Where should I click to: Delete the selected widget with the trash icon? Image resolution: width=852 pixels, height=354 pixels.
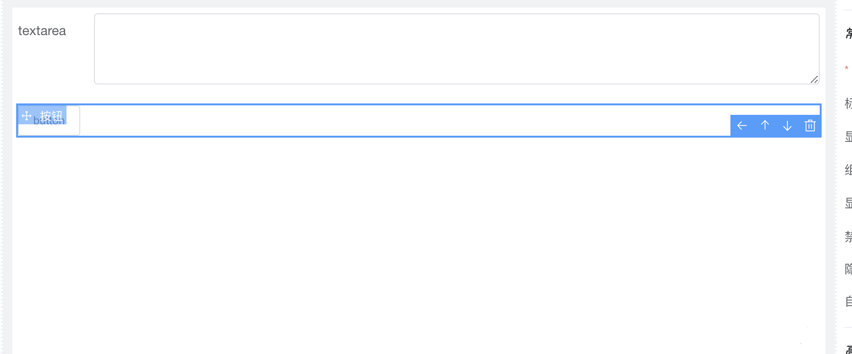click(x=810, y=126)
